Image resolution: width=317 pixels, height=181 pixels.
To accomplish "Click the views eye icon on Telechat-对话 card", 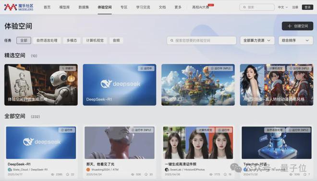I will pos(291,174).
